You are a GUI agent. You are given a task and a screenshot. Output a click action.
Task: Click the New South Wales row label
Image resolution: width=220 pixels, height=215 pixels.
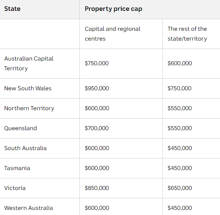(x=28, y=88)
